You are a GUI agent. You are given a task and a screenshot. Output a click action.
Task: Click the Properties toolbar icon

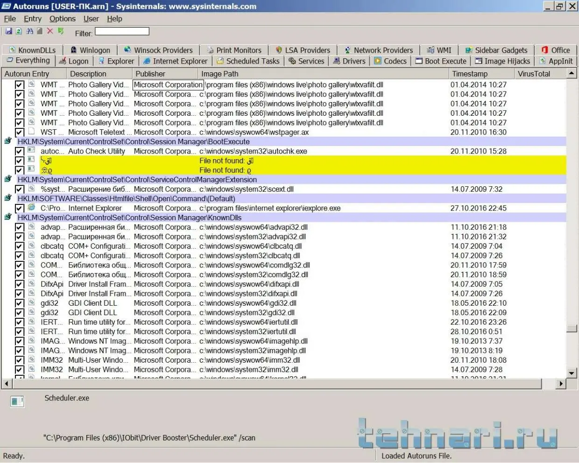point(40,31)
